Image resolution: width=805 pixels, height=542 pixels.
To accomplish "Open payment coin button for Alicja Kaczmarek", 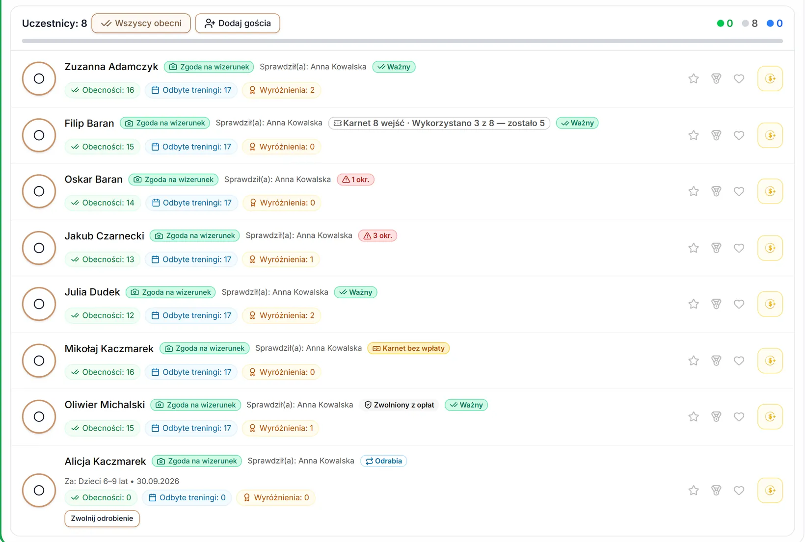I will coord(770,490).
